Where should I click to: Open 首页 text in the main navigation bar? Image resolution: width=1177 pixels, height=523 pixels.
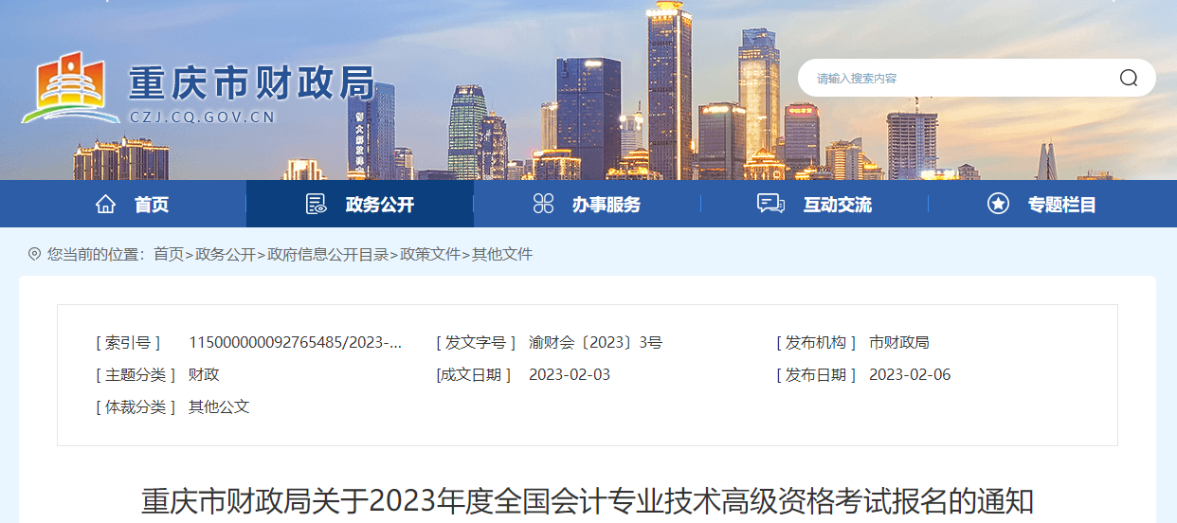click(x=152, y=205)
